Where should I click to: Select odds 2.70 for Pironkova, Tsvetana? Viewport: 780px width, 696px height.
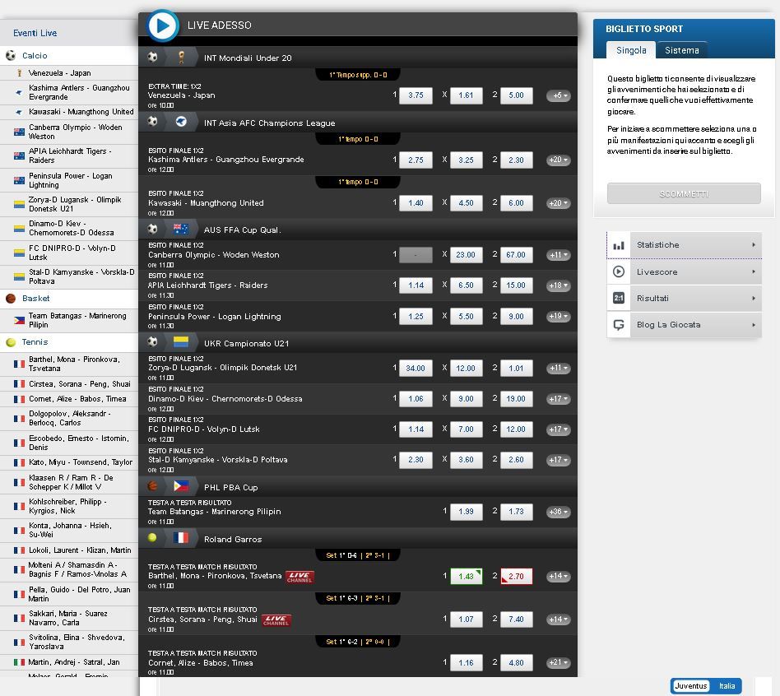point(517,577)
